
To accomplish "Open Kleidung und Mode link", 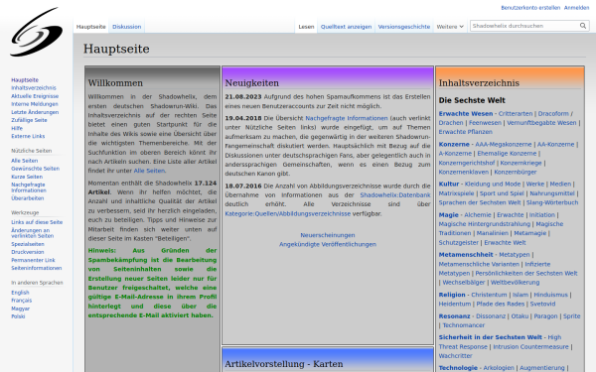I will [493, 184].
